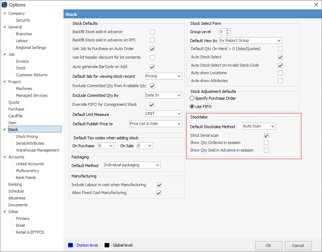322x252 pixels.
Task: Click the Options window app icon
Action: coord(4,5)
